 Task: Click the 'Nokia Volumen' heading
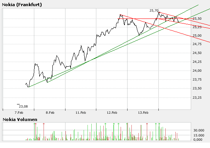pos(20,119)
